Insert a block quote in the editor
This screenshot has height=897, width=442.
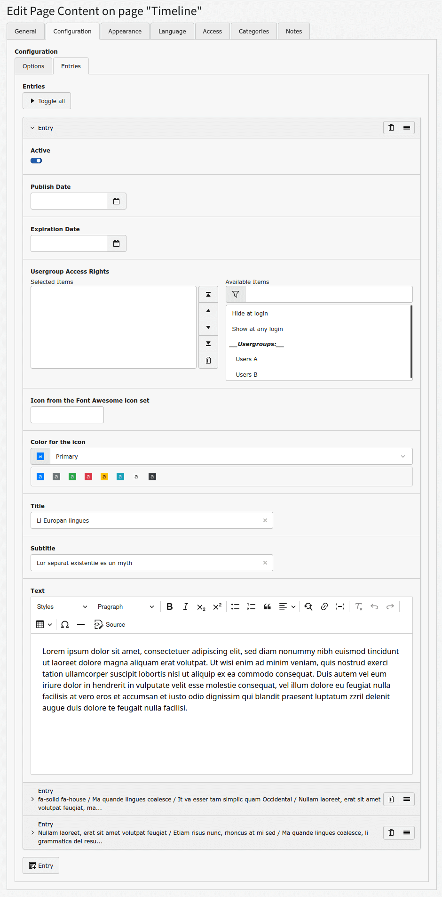point(267,606)
